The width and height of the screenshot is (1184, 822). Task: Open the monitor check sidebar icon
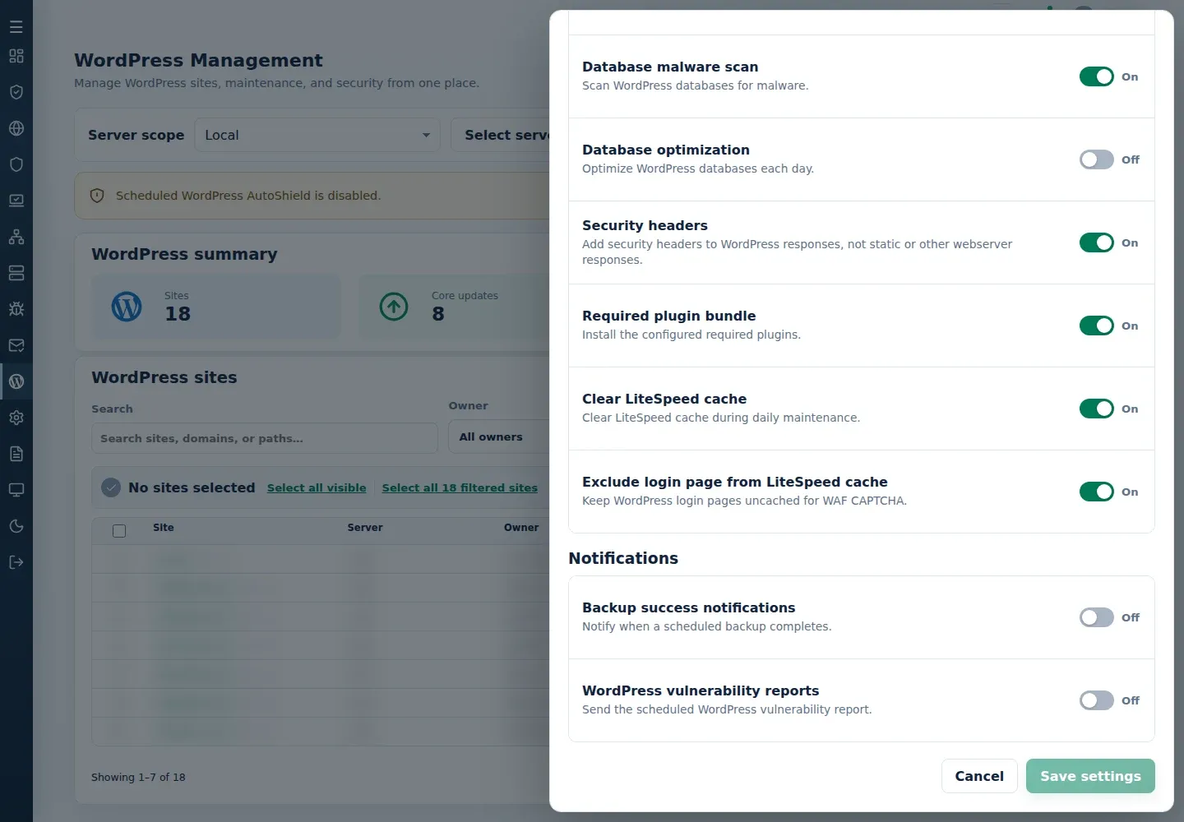coord(16,201)
